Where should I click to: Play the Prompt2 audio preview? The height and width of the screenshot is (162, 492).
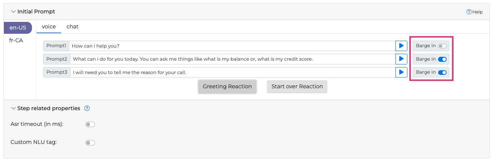401,59
